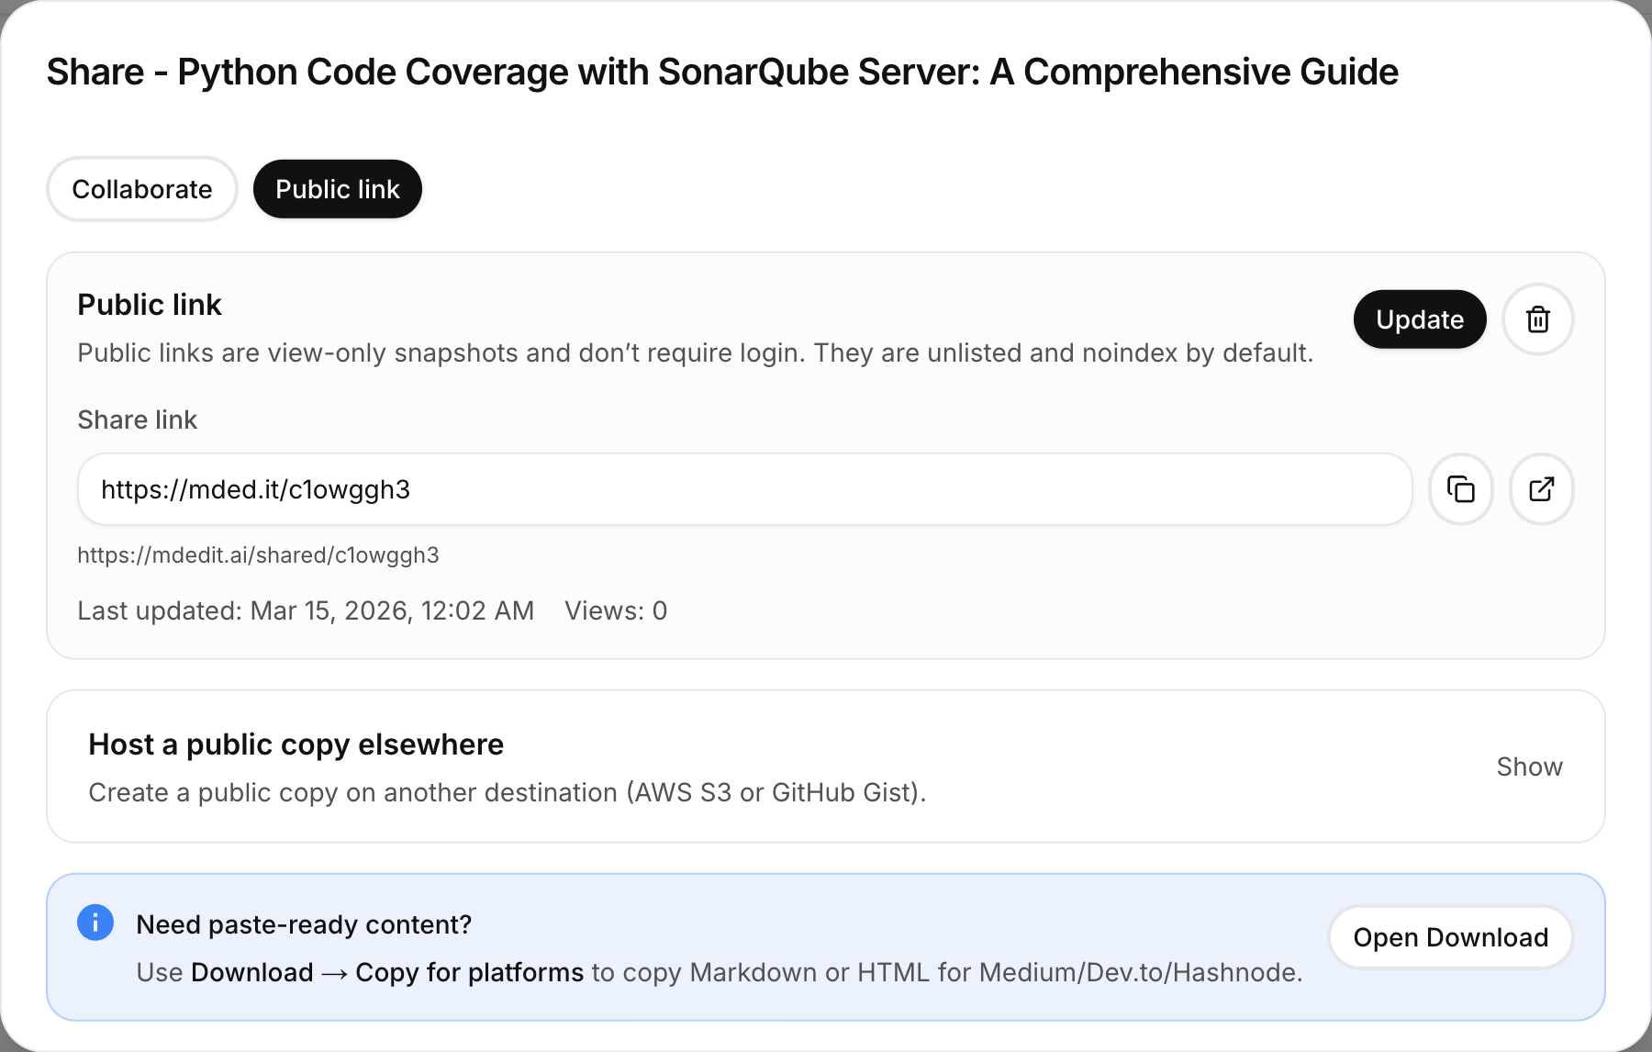Click the blue info icon
Screen dimensions: 1652x1052
[95, 923]
